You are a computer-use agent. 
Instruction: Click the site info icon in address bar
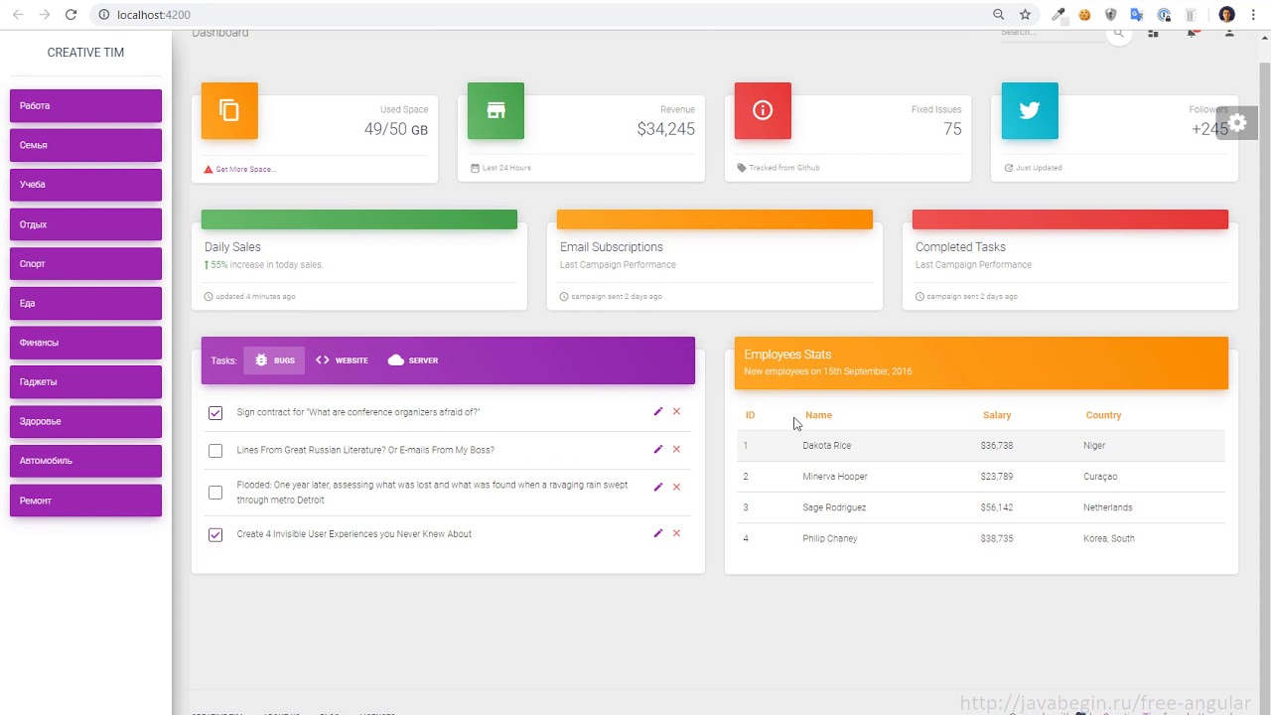pos(103,15)
